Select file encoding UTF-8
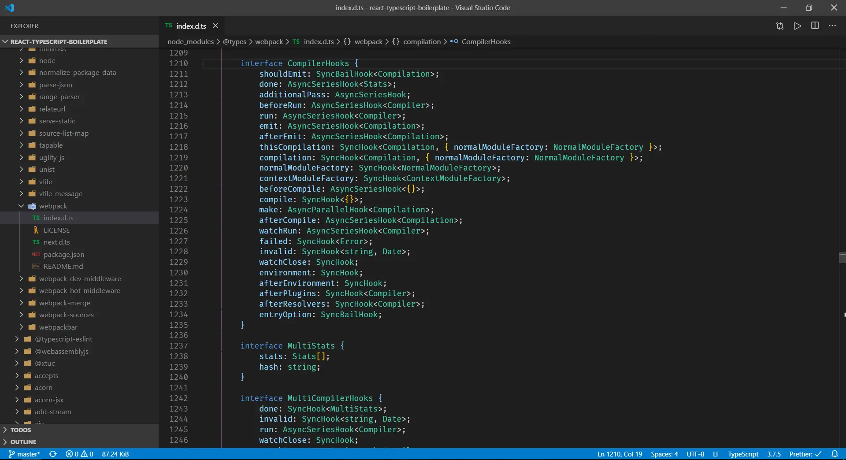846x460 pixels. pyautogui.click(x=695, y=454)
